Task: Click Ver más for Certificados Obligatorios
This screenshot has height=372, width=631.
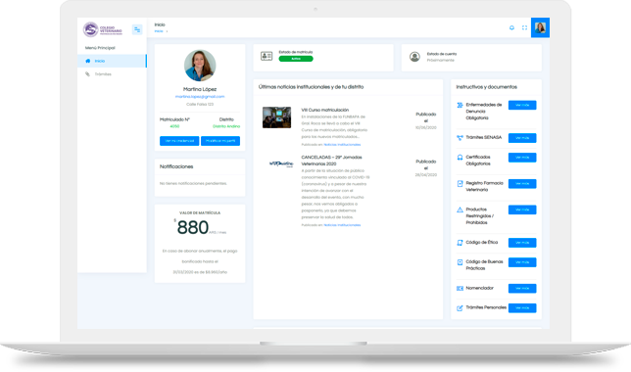Action: click(x=522, y=158)
